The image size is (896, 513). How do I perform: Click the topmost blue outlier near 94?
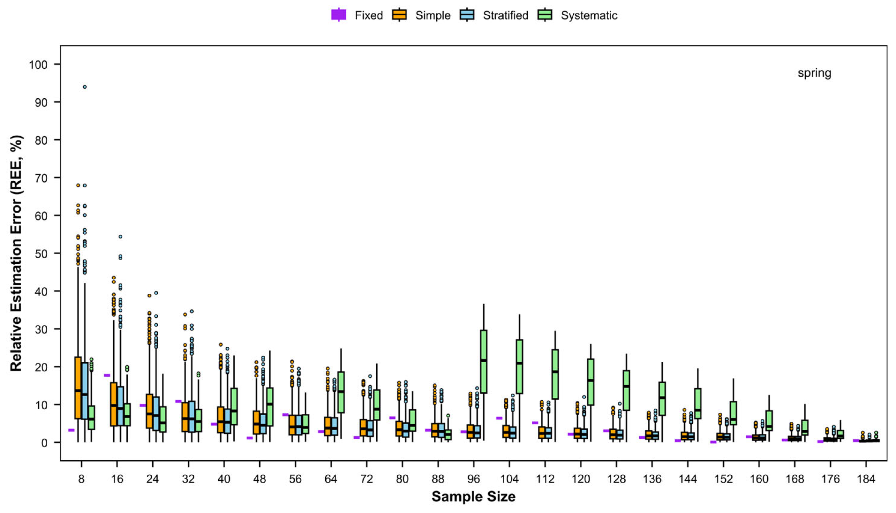click(85, 87)
